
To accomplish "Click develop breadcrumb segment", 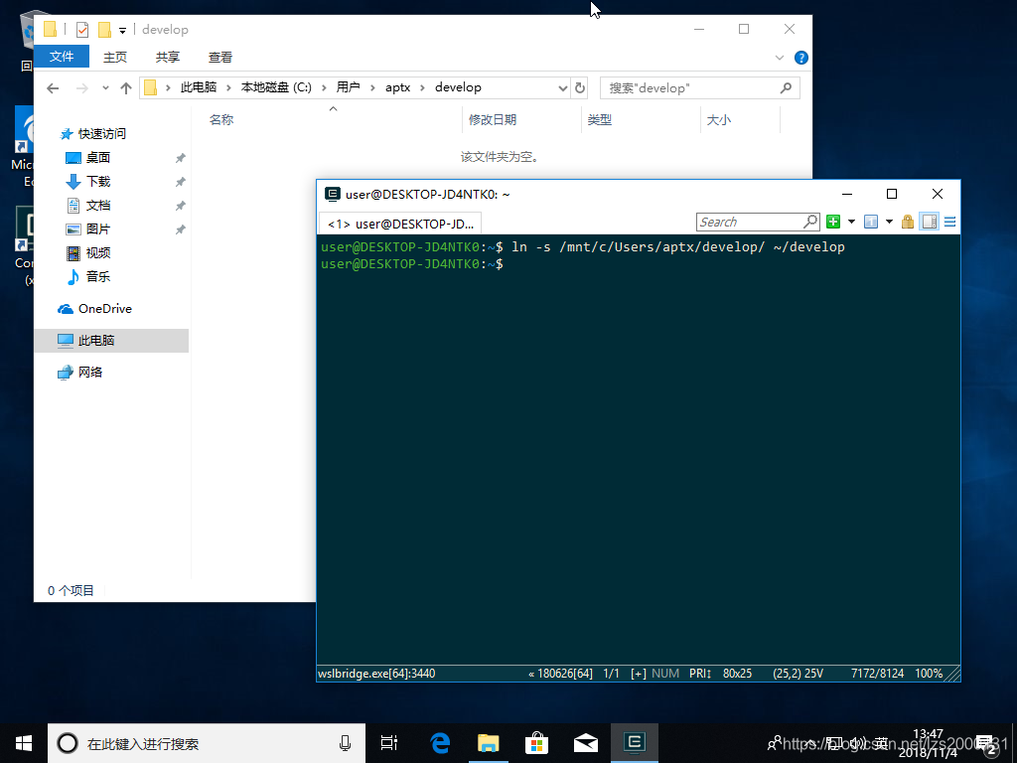I will [458, 87].
